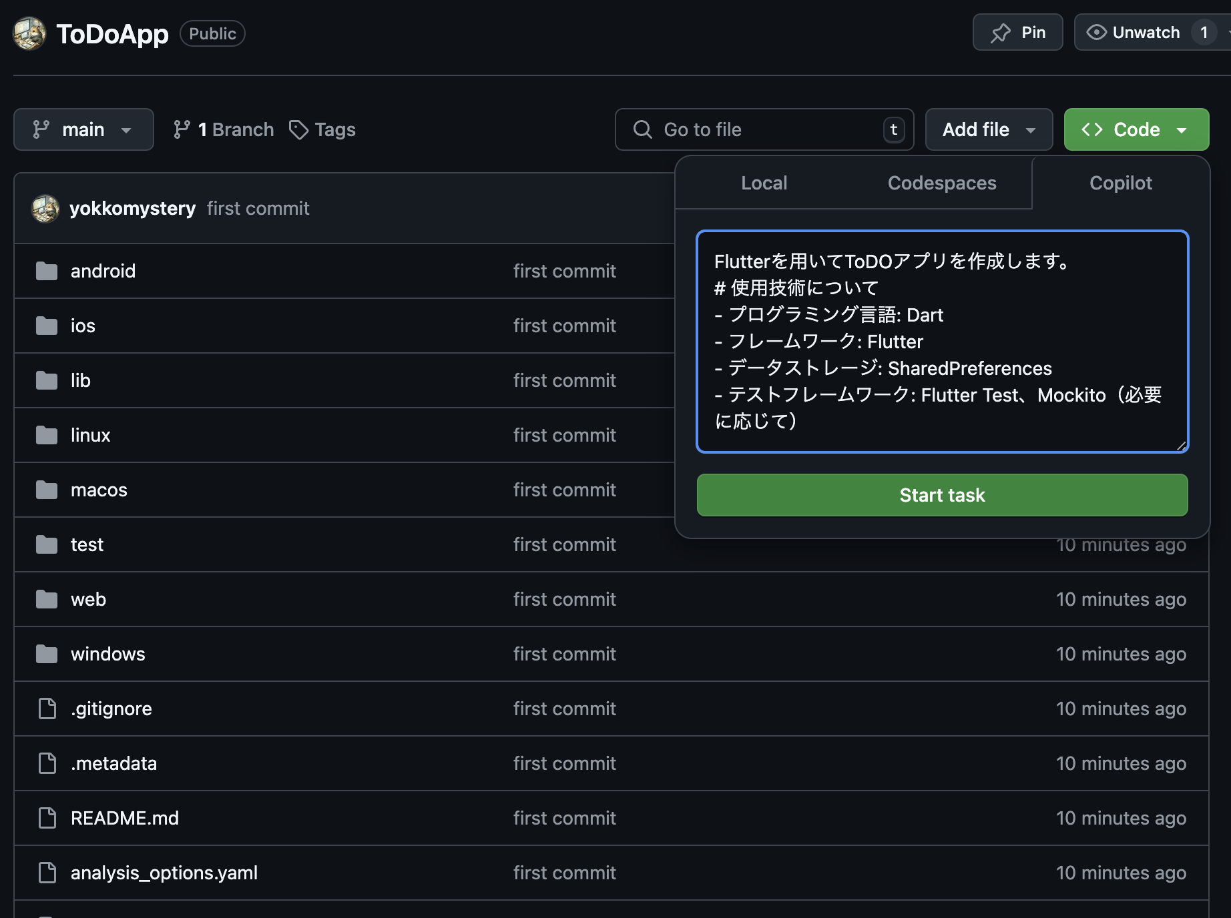Image resolution: width=1231 pixels, height=918 pixels.
Task: Click the lib folder icon
Action: [47, 380]
